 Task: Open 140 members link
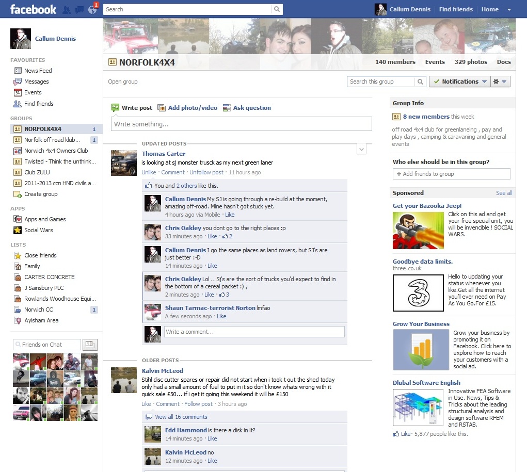(395, 62)
